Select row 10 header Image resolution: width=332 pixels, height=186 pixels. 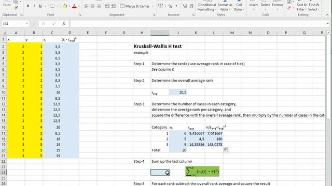coord(4,92)
